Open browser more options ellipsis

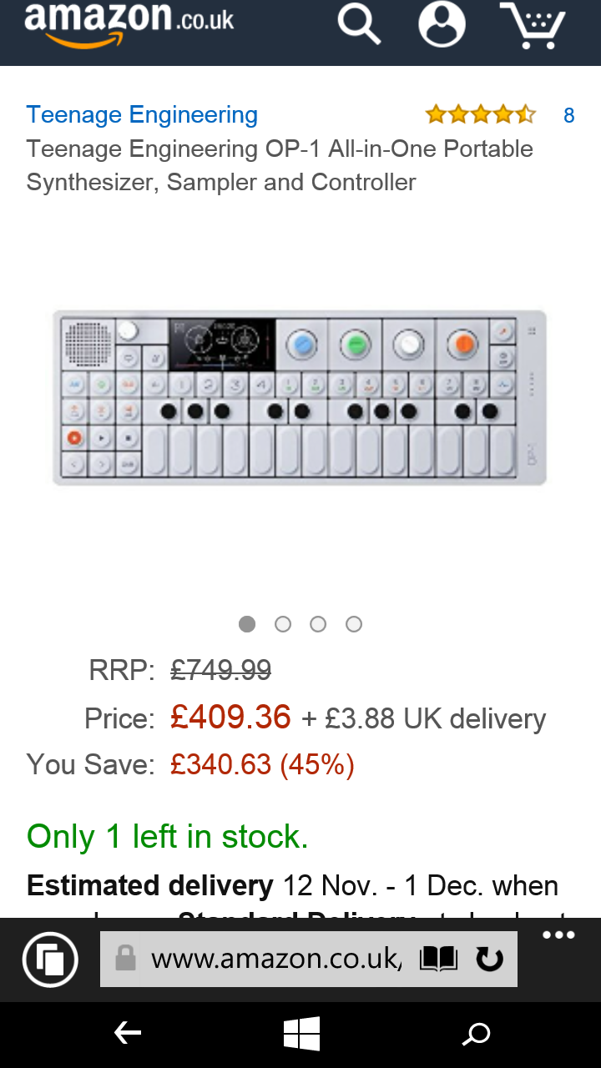point(558,935)
